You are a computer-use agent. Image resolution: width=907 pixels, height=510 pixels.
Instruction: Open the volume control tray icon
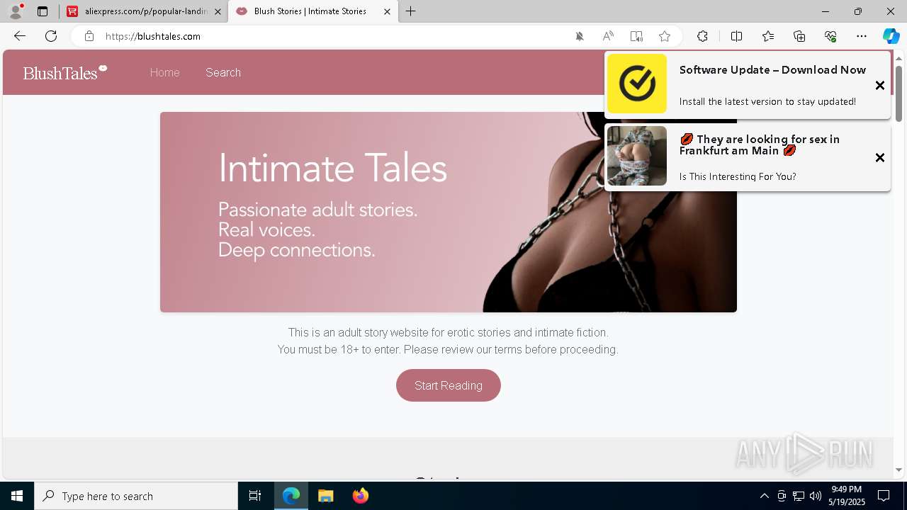[816, 496]
